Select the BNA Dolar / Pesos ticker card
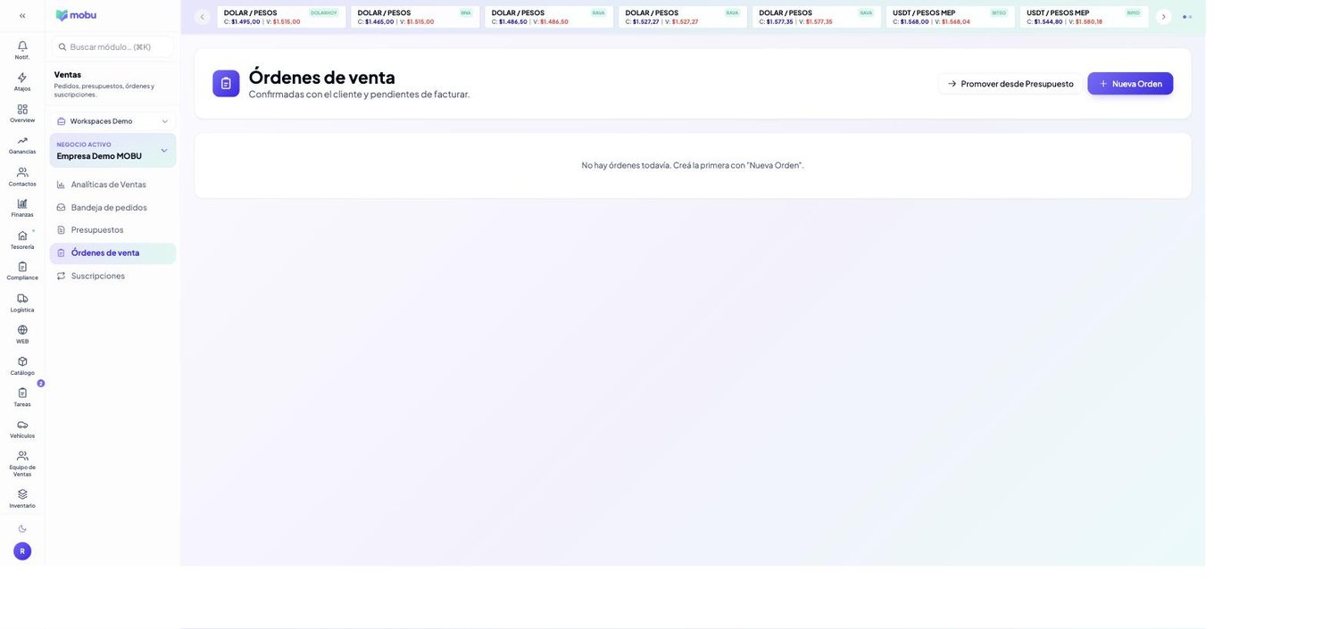This screenshot has height=629, width=1339. (415, 17)
